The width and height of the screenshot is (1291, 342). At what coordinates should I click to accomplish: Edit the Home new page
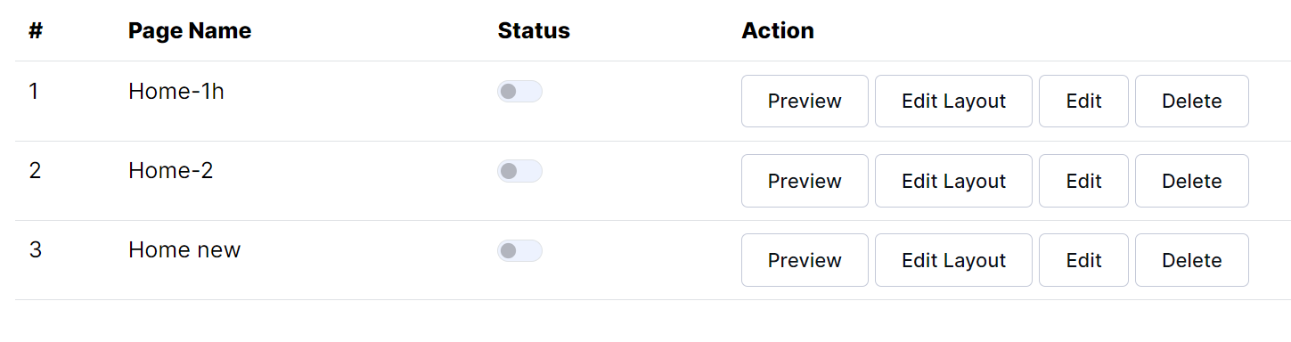tap(1083, 260)
